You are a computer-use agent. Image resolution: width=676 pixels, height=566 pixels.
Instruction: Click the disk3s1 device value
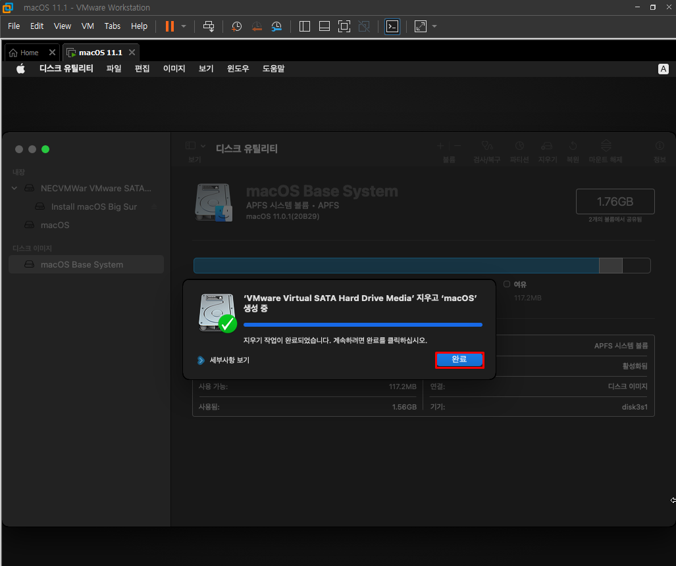(634, 407)
